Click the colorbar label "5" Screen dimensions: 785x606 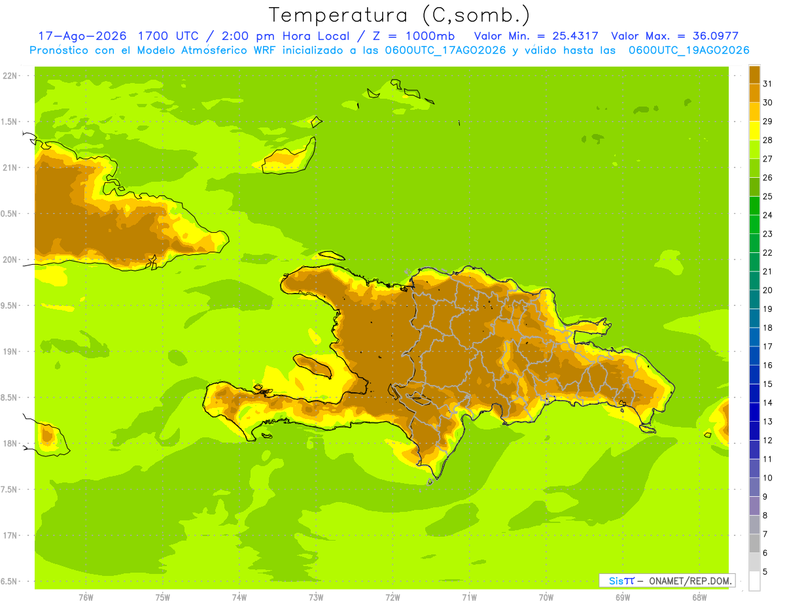[765, 572]
